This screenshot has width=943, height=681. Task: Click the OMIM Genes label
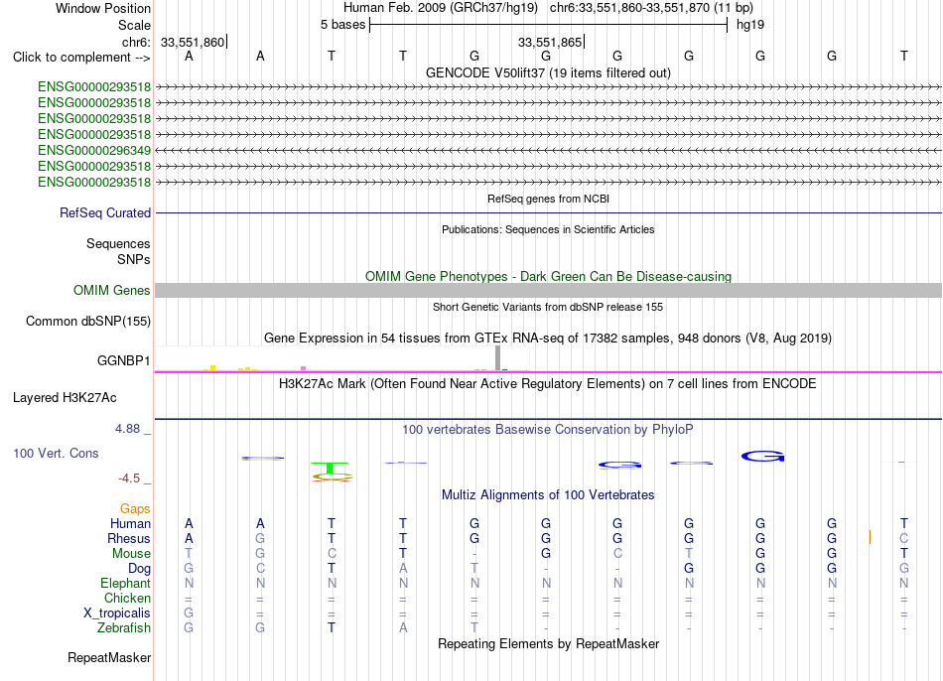tap(111, 291)
